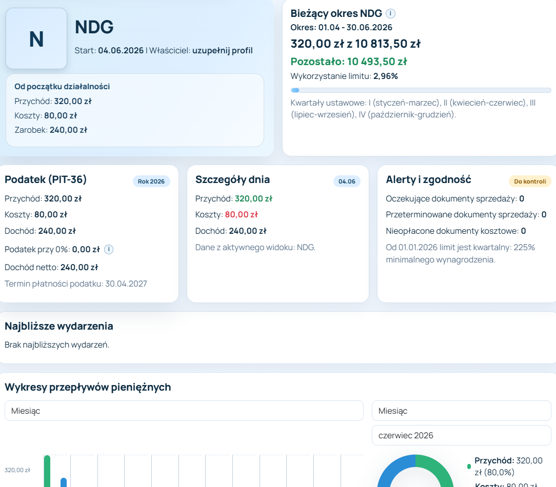
Task: Click the green 'Przychód: 320,00 zł' in Szczegóły dnia
Action: (x=234, y=198)
